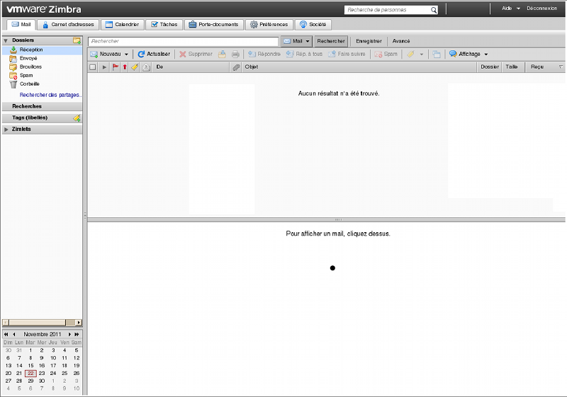
Task: Click the new folder icon beside Dossiers
Action: (x=77, y=40)
